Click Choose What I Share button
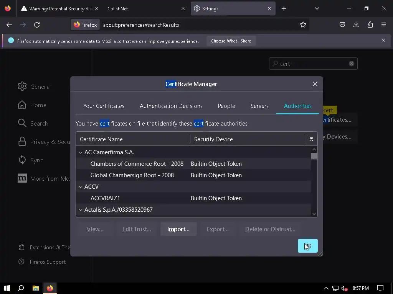Screen dimensions: 393x294 coord(231,41)
